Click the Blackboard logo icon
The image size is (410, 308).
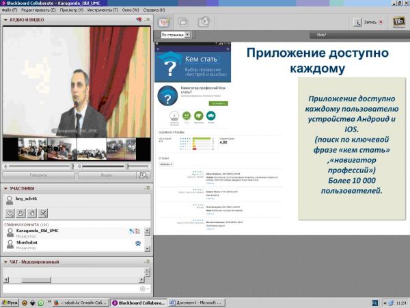pos(399,22)
